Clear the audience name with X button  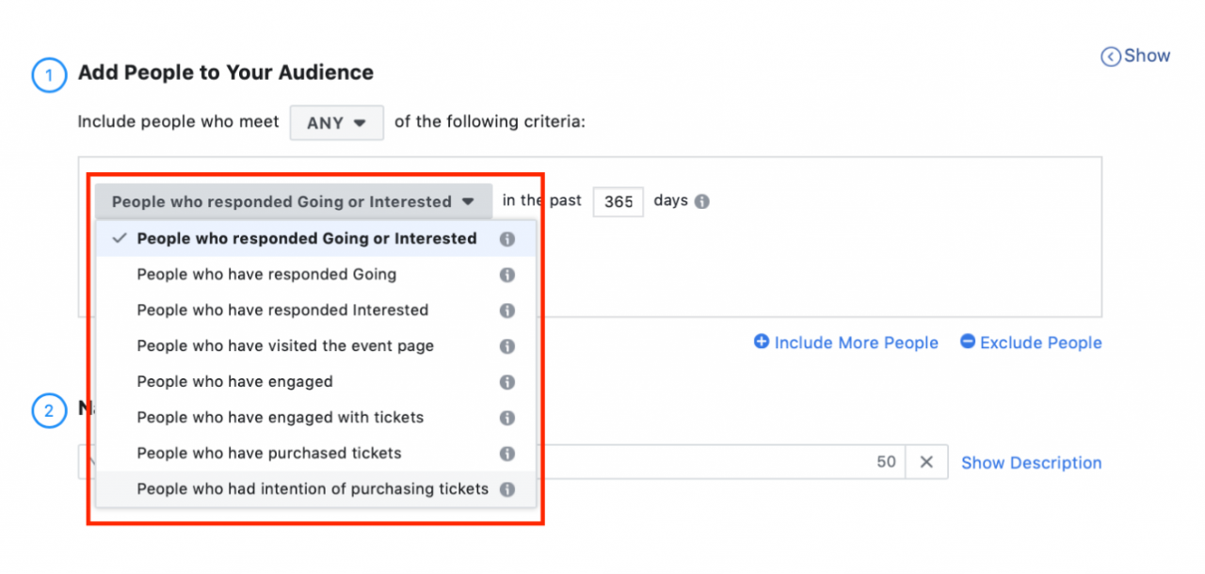(926, 462)
